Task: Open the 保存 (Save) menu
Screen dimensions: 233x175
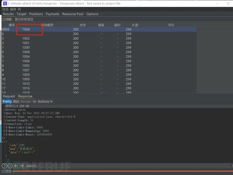Action: 13,9
